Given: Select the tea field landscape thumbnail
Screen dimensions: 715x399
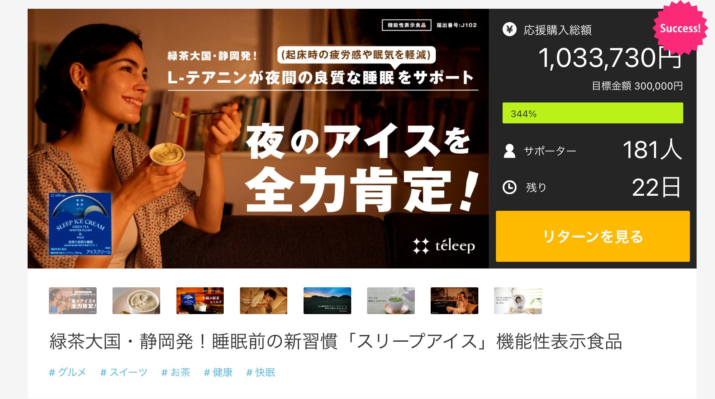Looking at the screenshot, I should pyautogui.click(x=327, y=300).
